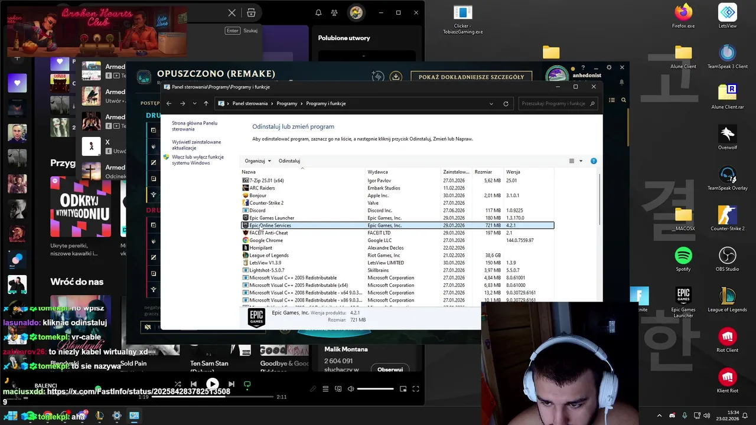Click the Przeszukaj Programy i funkcje search box
The width and height of the screenshot is (756, 425).
[x=558, y=103]
